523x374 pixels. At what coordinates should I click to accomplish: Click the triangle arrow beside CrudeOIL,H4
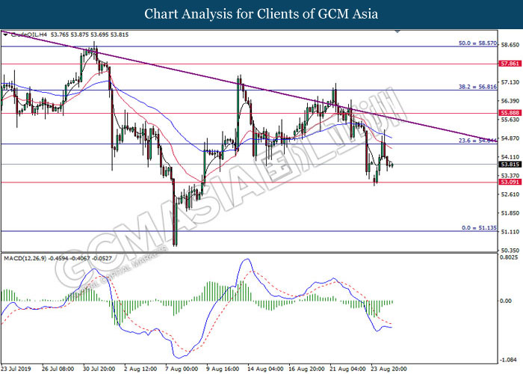pos(4,34)
